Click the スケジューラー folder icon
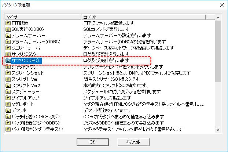 click(8, 92)
